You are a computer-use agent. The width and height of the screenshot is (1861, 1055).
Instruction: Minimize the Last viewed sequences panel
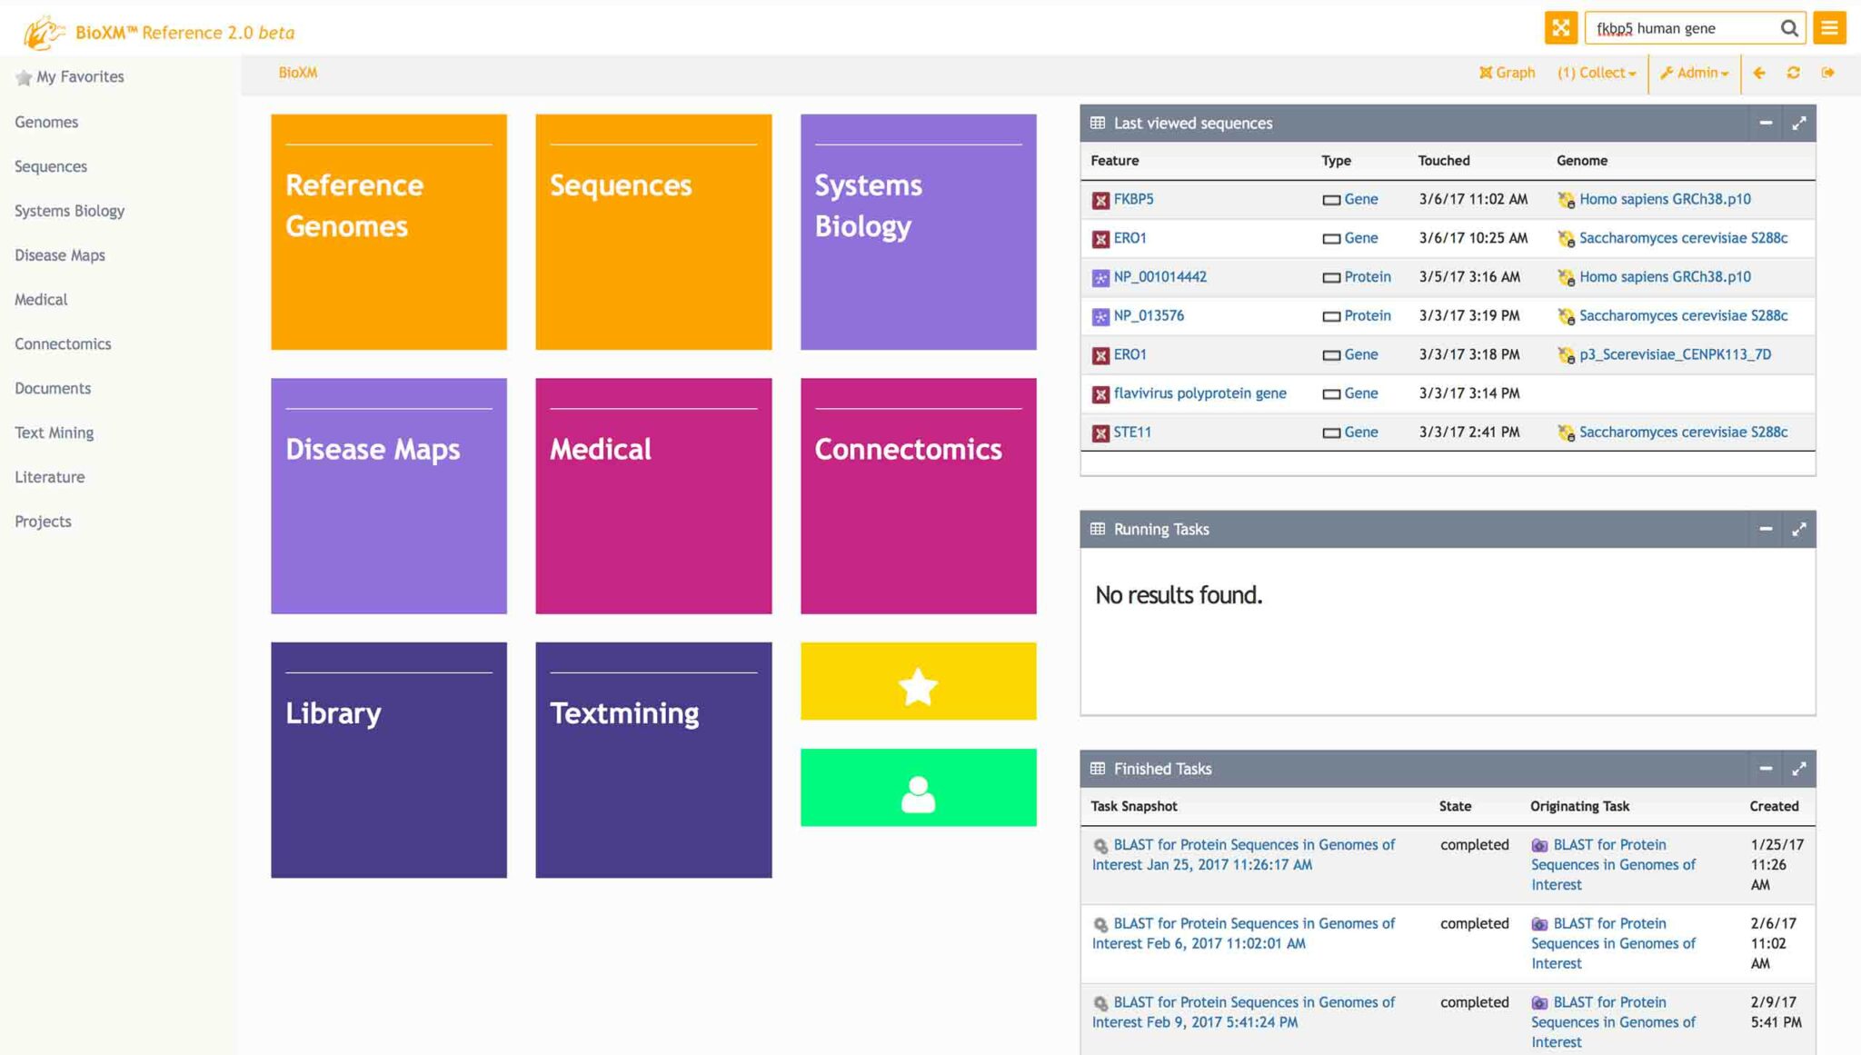1766,123
